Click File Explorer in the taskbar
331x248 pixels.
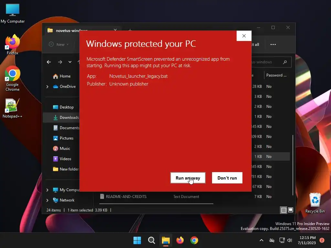pyautogui.click(x=166, y=240)
